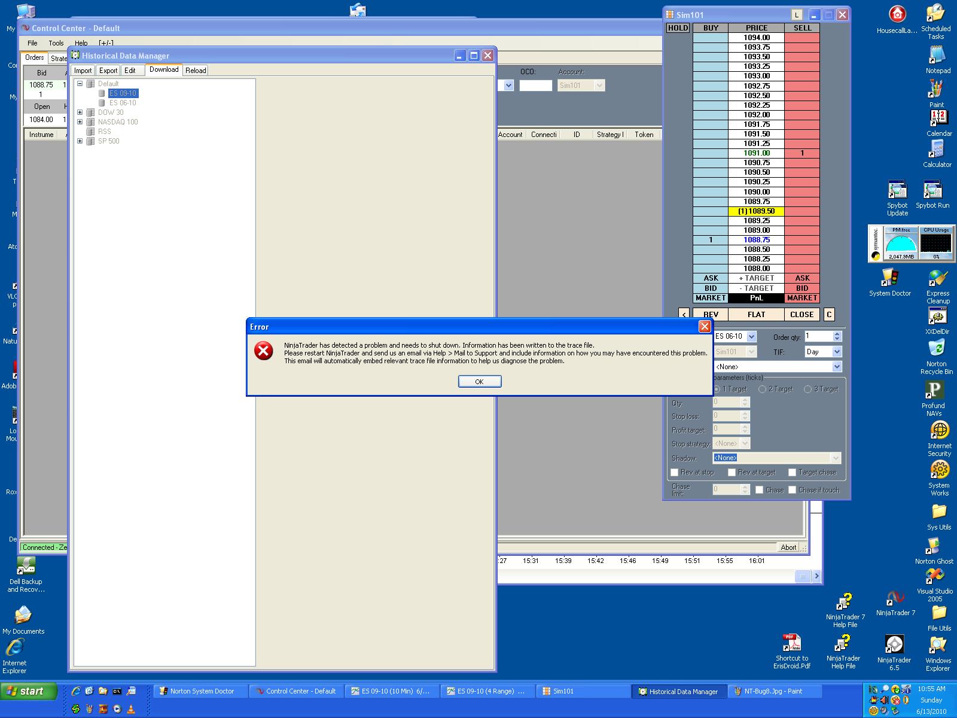Click the command prompt quick launch icon
Screen dimensions: 957x718
(117, 691)
